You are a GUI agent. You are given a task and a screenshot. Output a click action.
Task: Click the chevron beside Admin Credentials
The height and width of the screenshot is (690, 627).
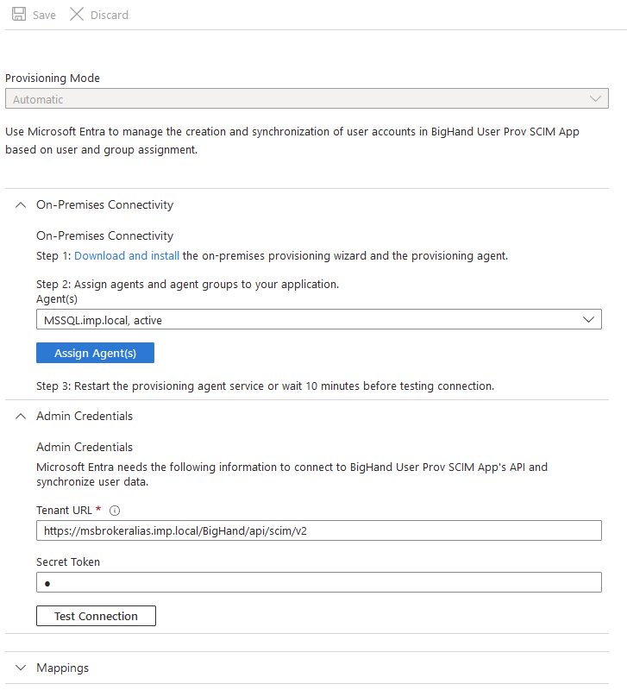(20, 416)
